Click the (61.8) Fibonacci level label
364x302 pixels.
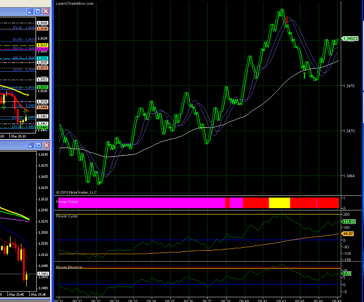[x=24, y=40]
